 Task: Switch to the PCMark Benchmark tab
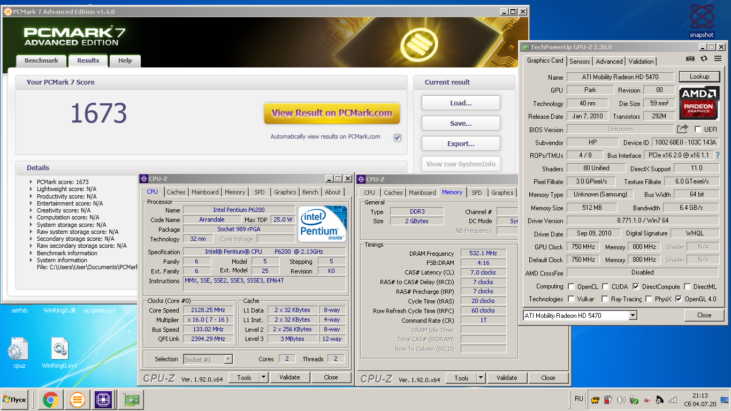point(41,61)
